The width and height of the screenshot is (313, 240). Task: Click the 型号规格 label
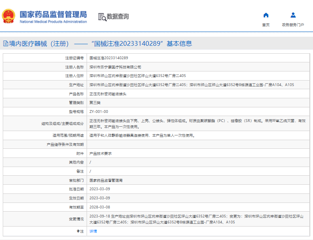click(76, 112)
